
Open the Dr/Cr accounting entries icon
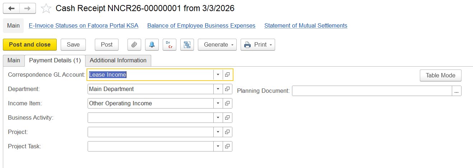(169, 45)
